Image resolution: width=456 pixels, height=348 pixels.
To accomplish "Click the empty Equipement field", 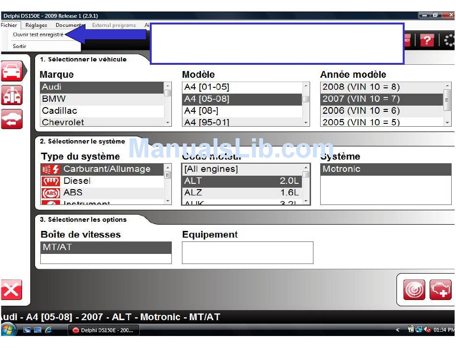I will pos(247,252).
